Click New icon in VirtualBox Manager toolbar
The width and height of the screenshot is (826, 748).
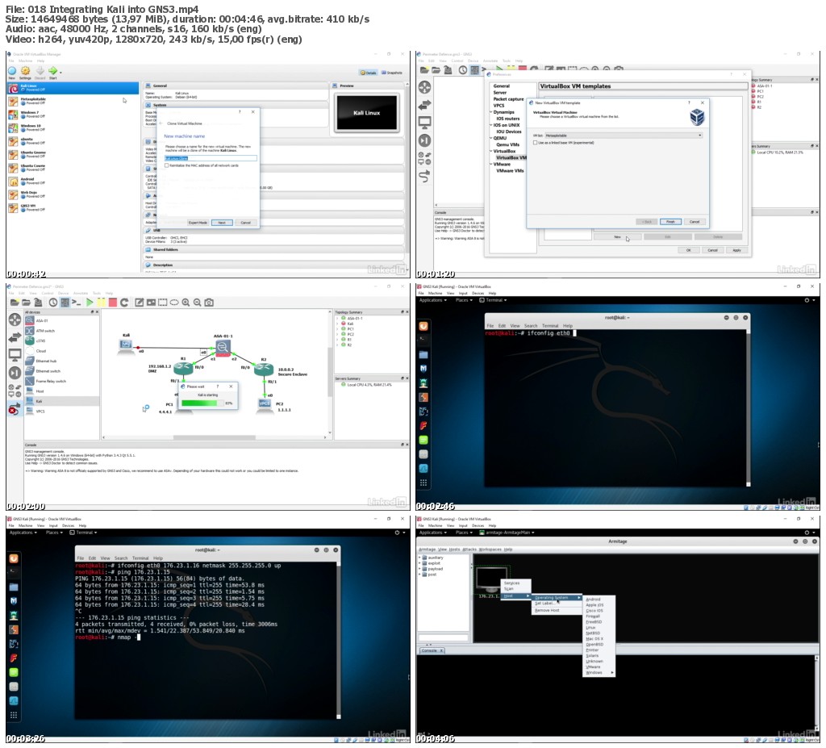[x=11, y=71]
